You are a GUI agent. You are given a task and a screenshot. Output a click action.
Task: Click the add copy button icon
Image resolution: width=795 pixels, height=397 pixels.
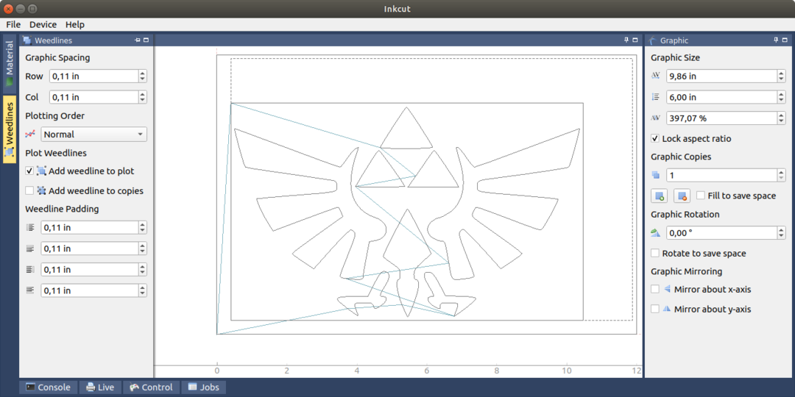tap(659, 196)
